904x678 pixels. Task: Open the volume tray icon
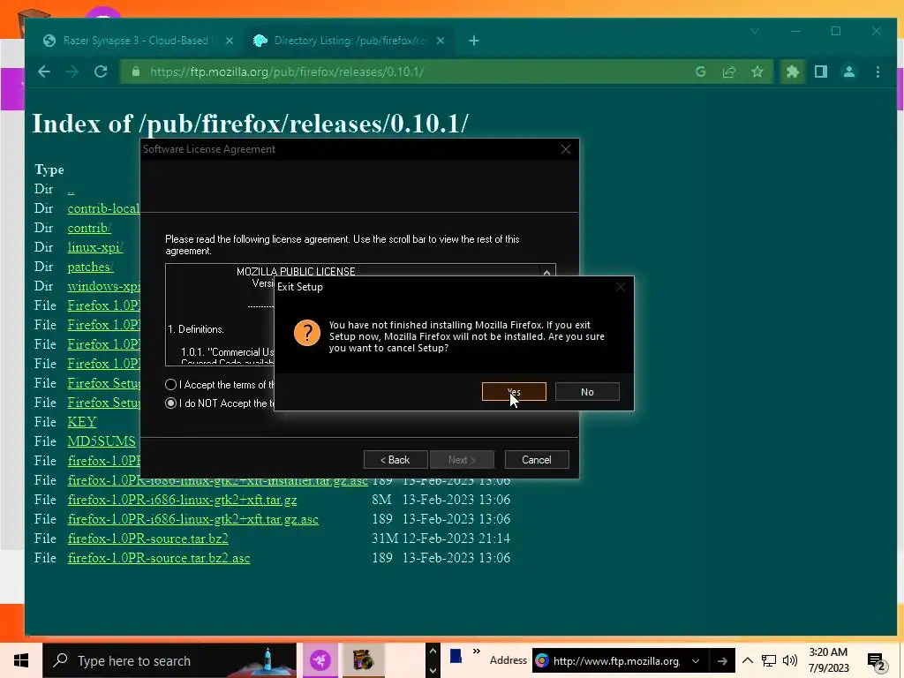pyautogui.click(x=790, y=660)
